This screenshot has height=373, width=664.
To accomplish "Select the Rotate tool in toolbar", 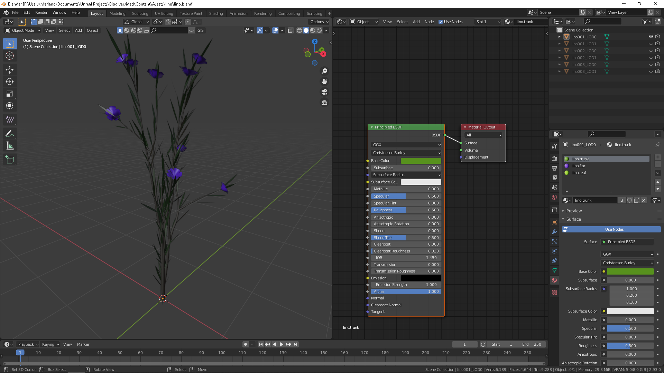I will coord(10,82).
